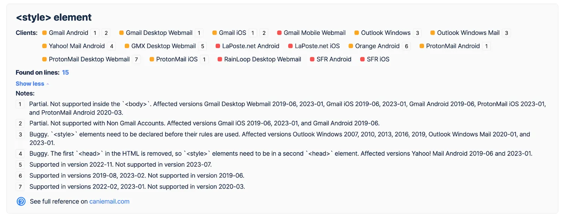
Task: Collapse notes with Show less
Action: (32, 84)
